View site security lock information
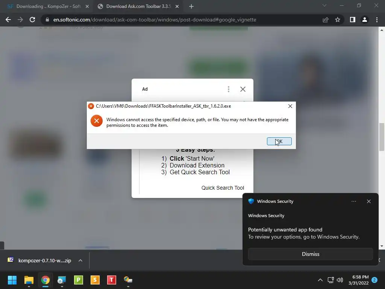The width and height of the screenshot is (385, 289). point(47,20)
